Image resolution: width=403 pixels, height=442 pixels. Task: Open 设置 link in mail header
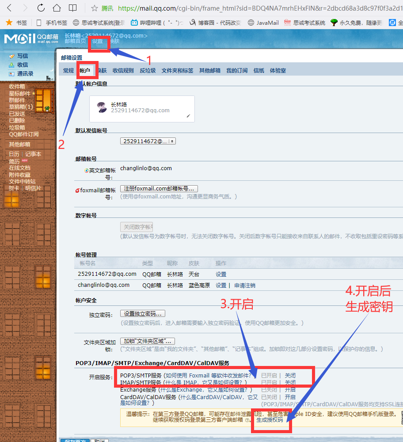[98, 41]
